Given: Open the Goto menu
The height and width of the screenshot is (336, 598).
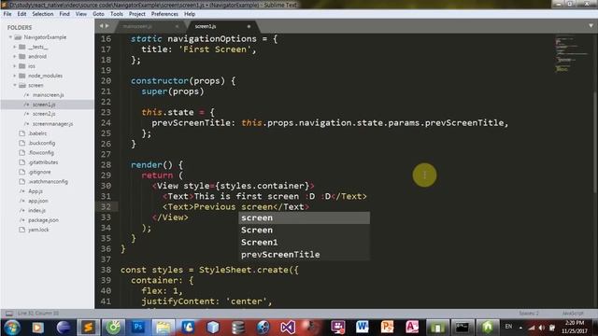Looking at the screenshot, I should click(98, 14).
